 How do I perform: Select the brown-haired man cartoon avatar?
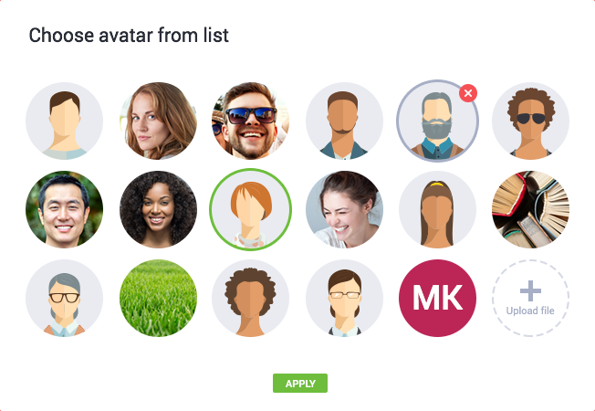(64, 121)
